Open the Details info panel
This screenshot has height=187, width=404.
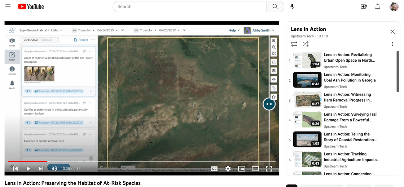pos(12,71)
